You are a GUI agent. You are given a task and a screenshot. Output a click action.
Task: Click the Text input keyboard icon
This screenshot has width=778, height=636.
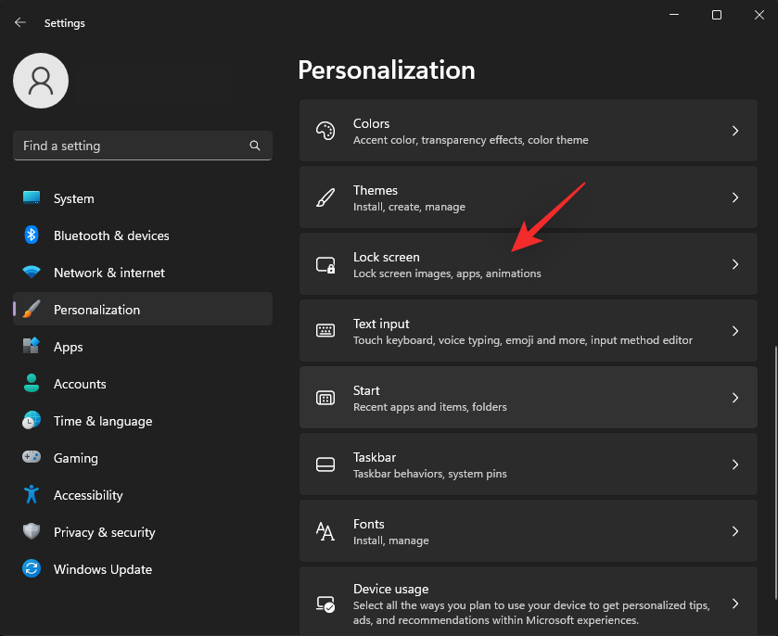click(x=325, y=330)
